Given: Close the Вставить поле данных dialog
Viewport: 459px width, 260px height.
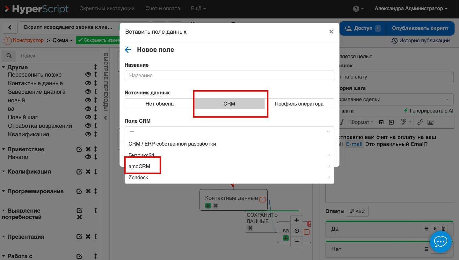Looking at the screenshot, I should click(x=331, y=32).
